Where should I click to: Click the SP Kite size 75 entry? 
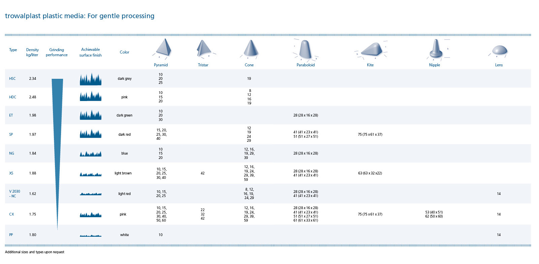370,134
